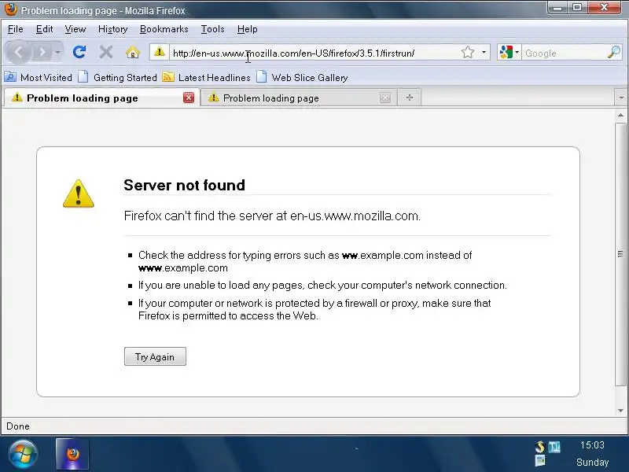Open the Help menu
Image resolution: width=629 pixels, height=472 pixels.
pyautogui.click(x=247, y=29)
